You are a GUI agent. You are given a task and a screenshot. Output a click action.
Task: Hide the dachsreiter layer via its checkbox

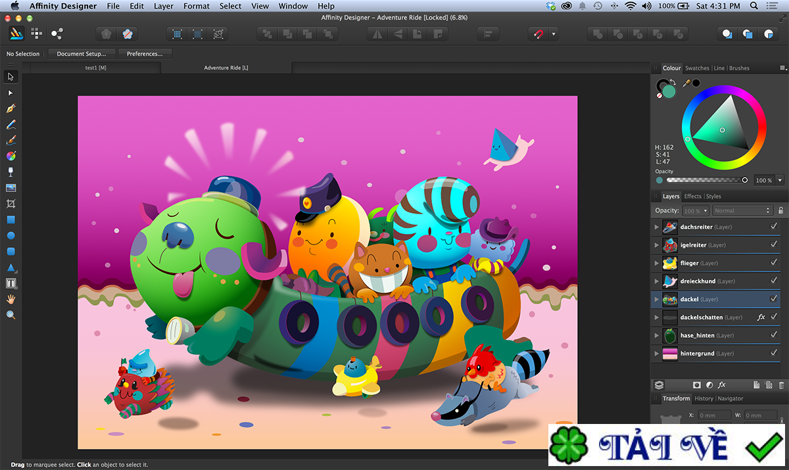(x=774, y=227)
